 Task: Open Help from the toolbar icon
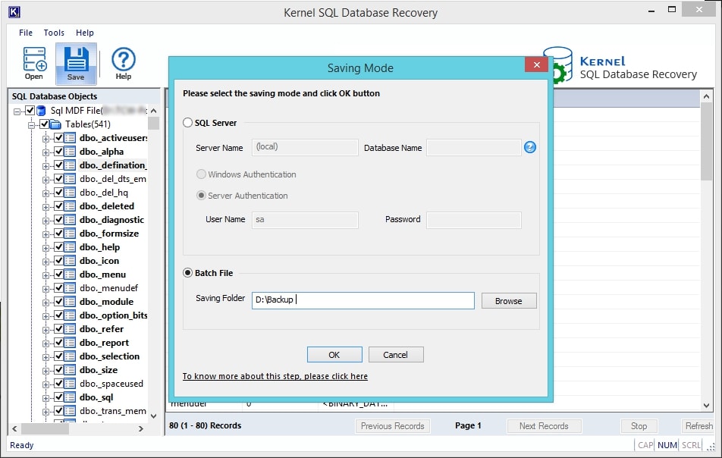click(123, 61)
